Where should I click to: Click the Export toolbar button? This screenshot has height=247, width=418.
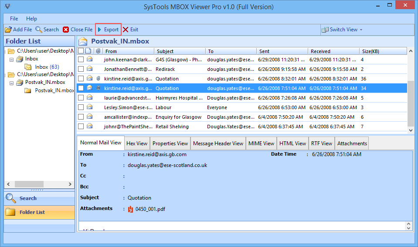point(108,30)
